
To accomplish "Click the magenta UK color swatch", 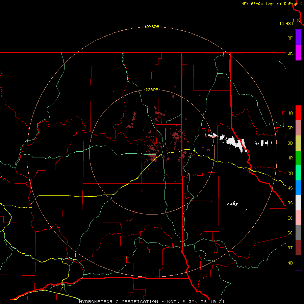I will coord(298,53).
